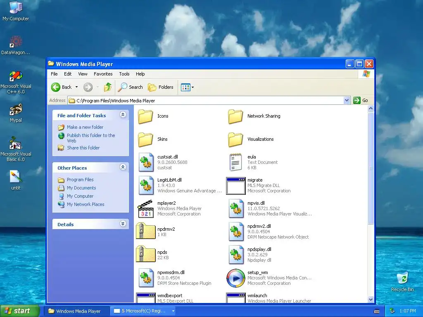Click the green Back arrow button
Image resolution: width=423 pixels, height=317 pixels.
(x=56, y=87)
